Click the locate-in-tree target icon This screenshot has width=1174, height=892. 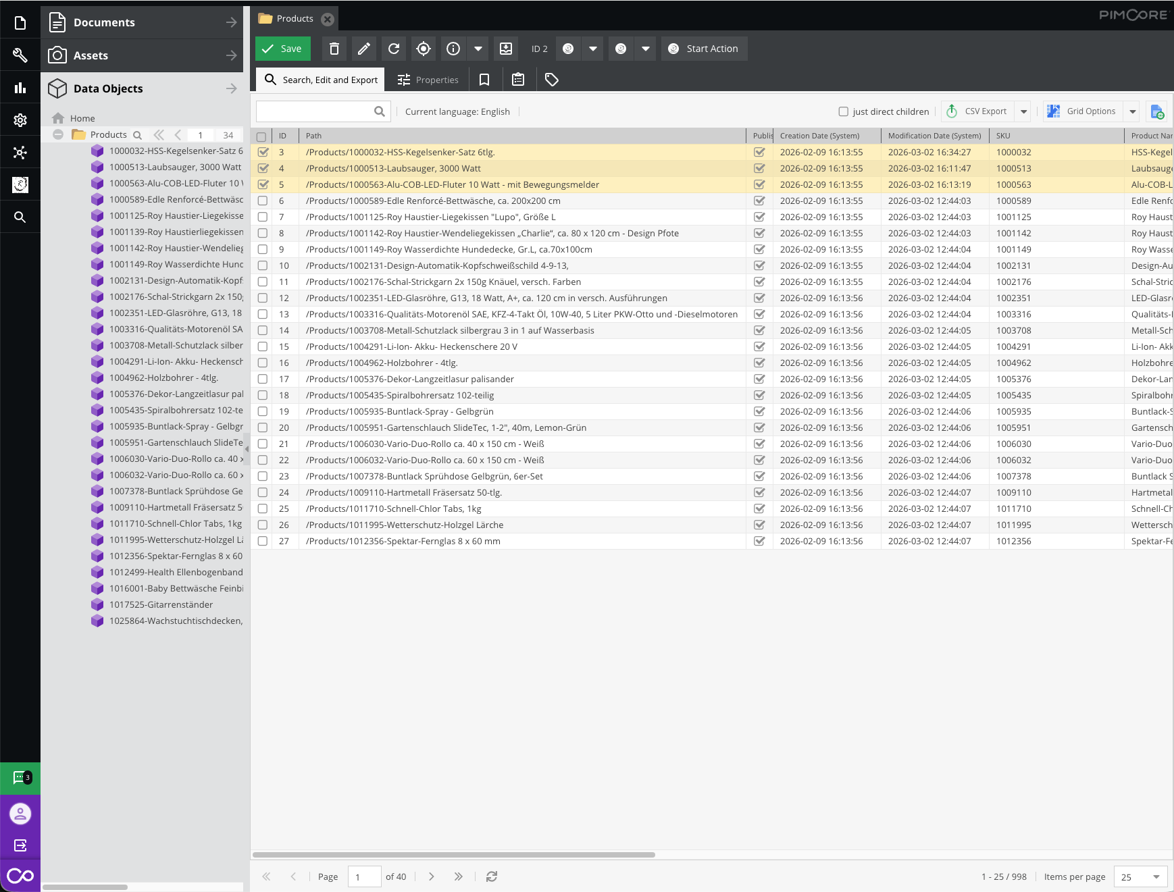coord(424,49)
